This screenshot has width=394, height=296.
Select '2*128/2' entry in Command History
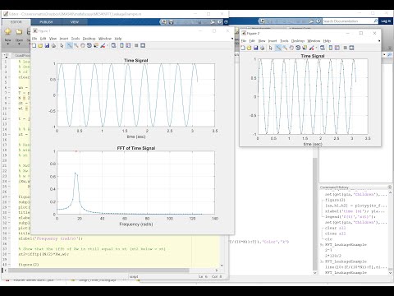(333, 256)
